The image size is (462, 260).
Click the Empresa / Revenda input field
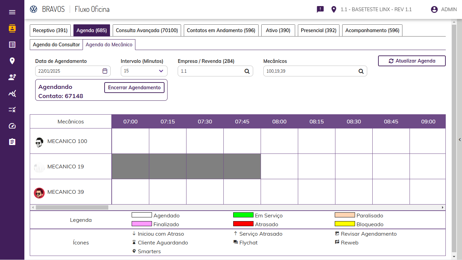click(215, 71)
